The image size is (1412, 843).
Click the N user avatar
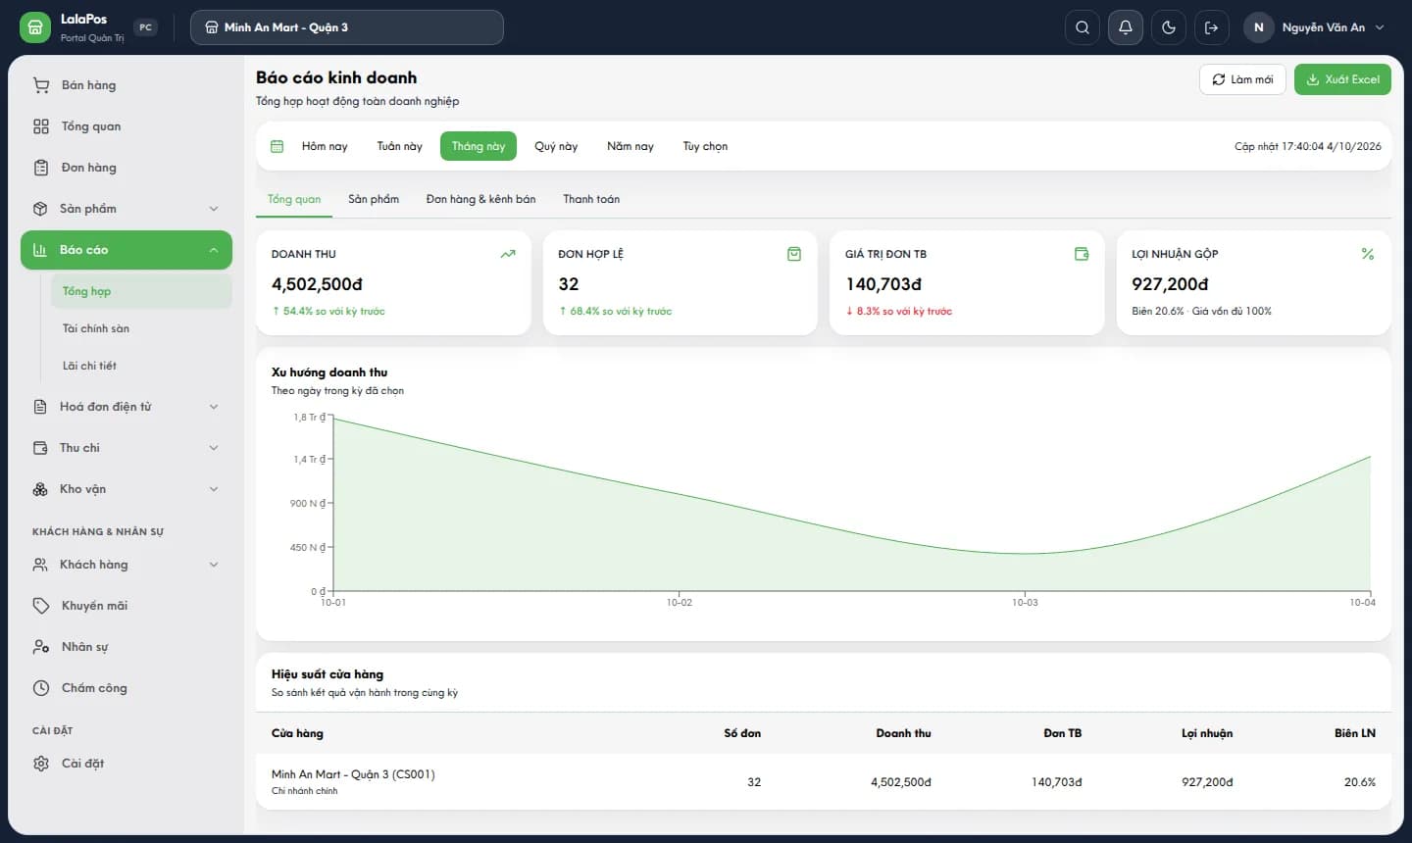click(x=1259, y=27)
